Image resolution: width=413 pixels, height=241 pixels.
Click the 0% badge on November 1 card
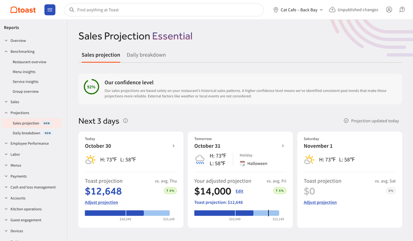pyautogui.click(x=391, y=191)
